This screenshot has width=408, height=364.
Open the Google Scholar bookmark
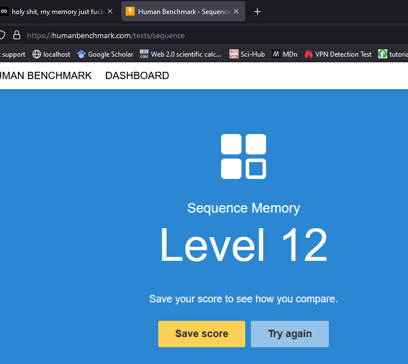tap(105, 54)
